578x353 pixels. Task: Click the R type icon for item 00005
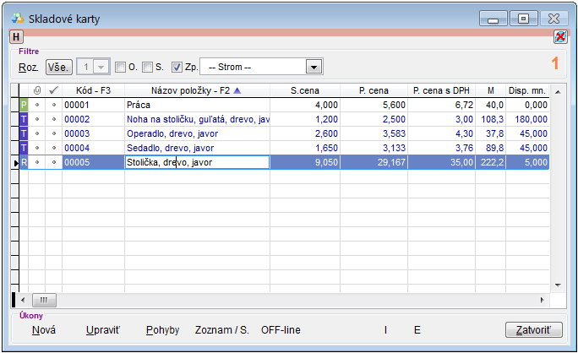(x=24, y=162)
